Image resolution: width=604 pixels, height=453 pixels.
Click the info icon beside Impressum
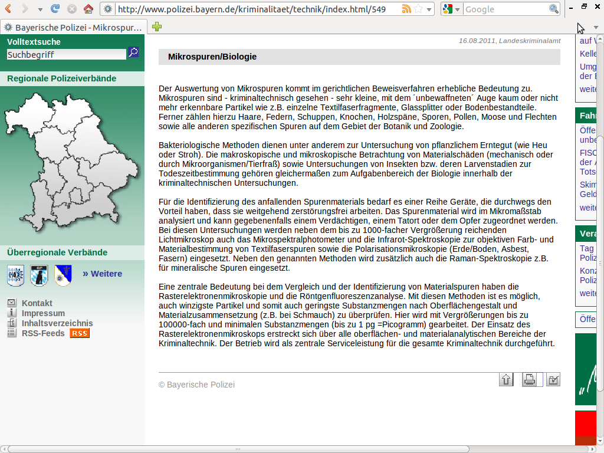point(12,313)
